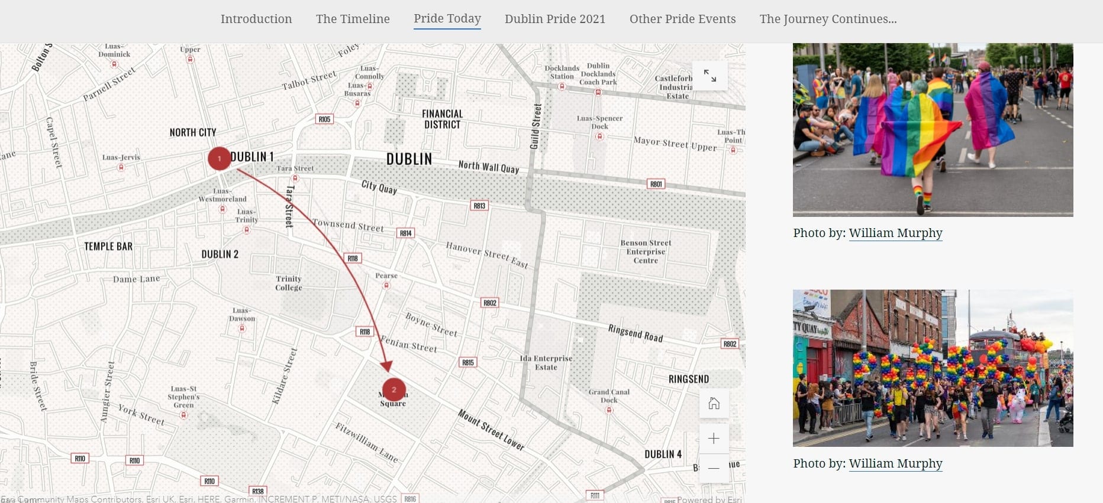The height and width of the screenshot is (503, 1103).
Task: Click the R815 road shield
Action: (468, 362)
